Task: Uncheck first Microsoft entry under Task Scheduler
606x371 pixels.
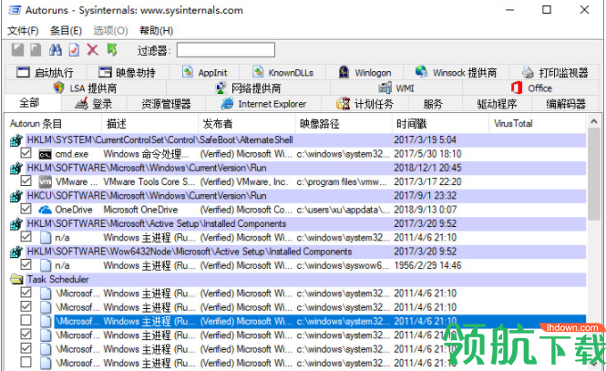Action: point(26,293)
